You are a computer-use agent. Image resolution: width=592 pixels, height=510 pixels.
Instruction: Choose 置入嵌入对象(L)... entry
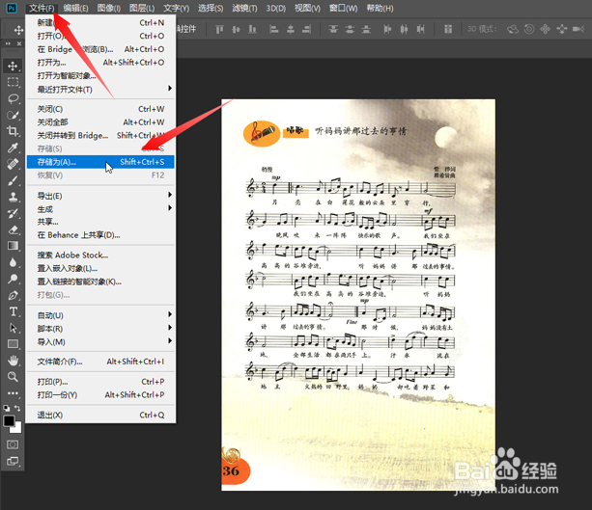click(100, 268)
